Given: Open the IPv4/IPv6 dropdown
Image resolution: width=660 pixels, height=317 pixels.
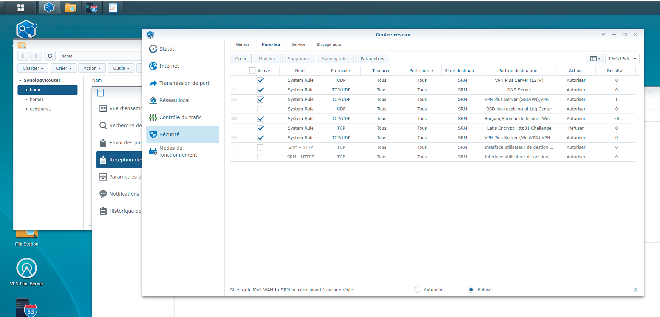Looking at the screenshot, I should point(622,58).
